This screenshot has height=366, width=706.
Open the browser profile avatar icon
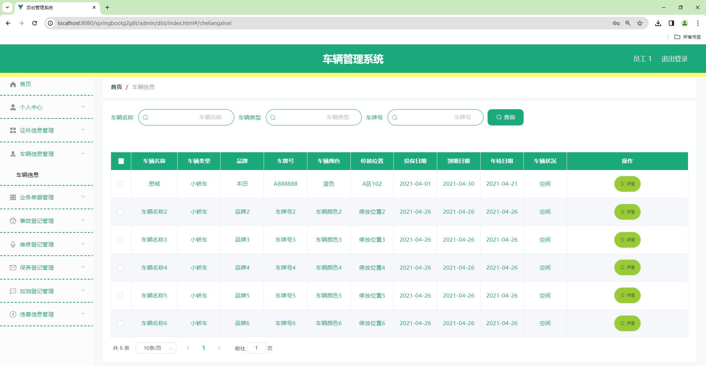(x=685, y=23)
